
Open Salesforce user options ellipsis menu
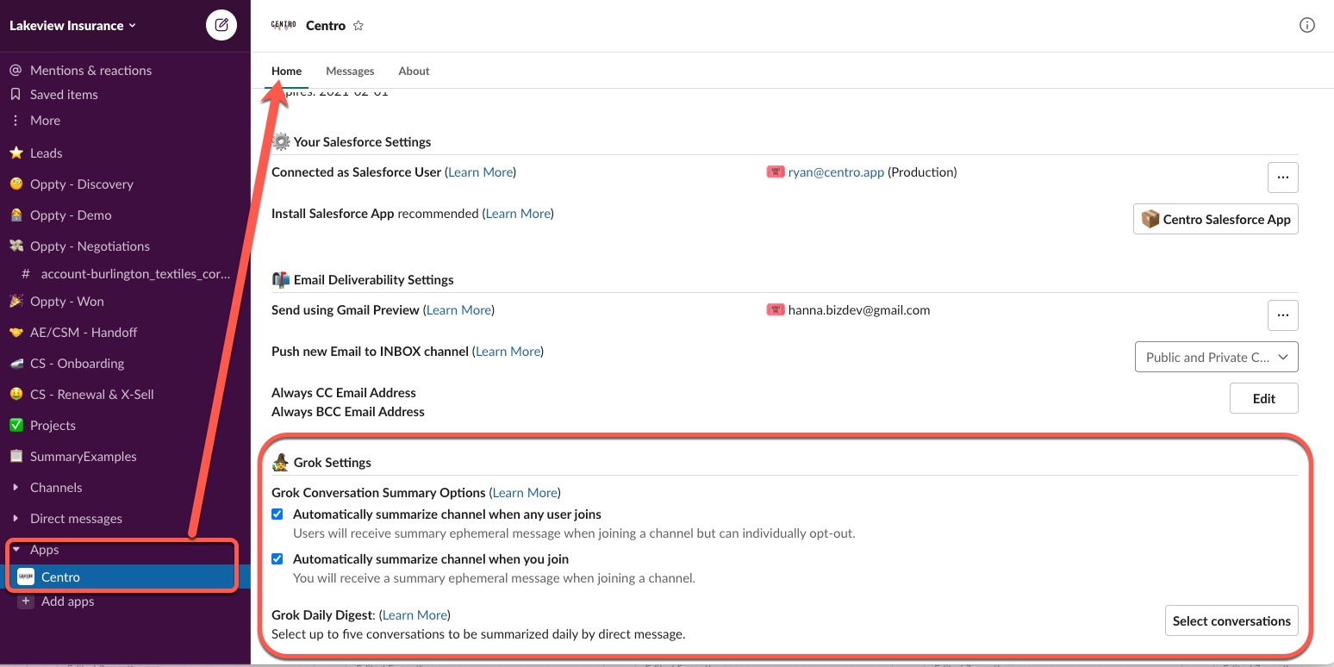pos(1282,178)
